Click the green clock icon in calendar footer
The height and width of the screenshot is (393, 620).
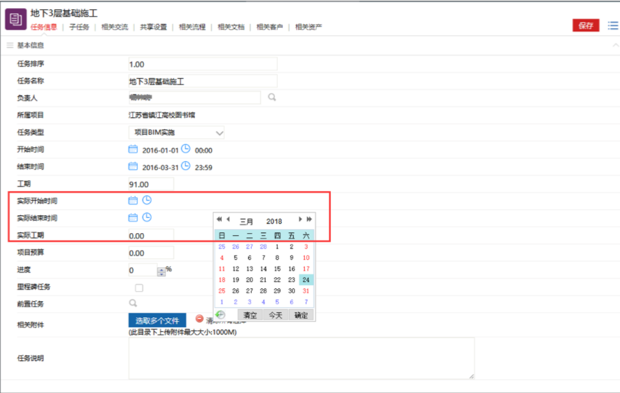(x=220, y=314)
